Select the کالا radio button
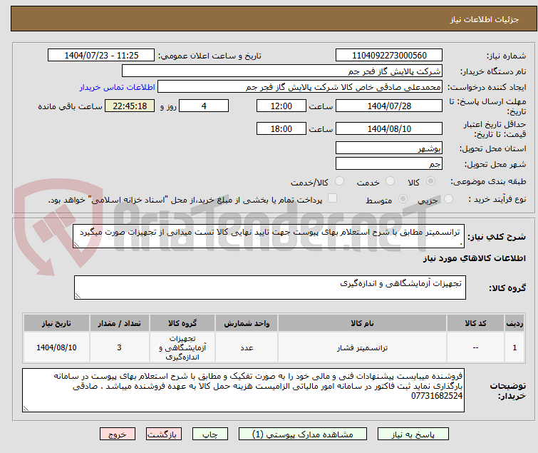Viewport: 538px width, 453px height. 430,181
